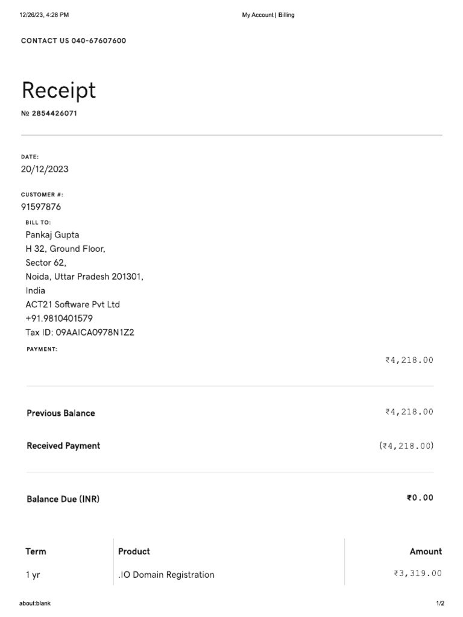Click the Previous Balance label

pyautogui.click(x=61, y=413)
